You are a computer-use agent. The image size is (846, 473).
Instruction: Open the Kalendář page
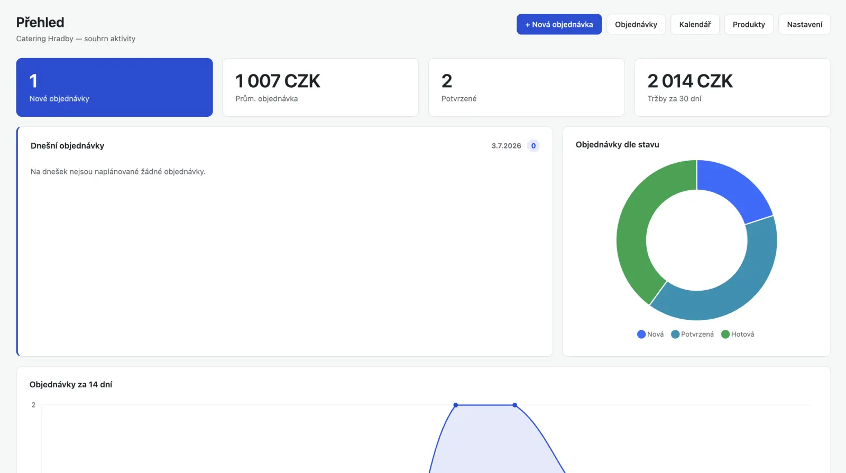coord(695,24)
